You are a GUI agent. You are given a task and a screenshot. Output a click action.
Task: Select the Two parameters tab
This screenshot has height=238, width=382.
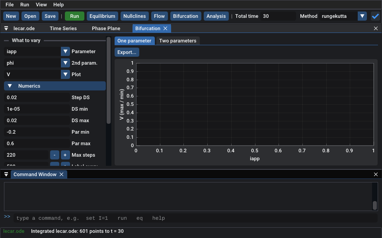tap(178, 41)
